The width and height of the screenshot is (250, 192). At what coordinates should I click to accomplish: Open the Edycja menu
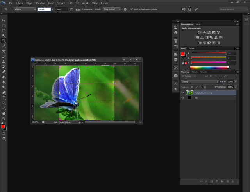pos(20,3)
